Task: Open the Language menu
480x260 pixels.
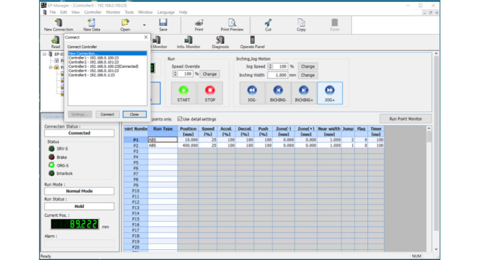Action: [x=166, y=12]
